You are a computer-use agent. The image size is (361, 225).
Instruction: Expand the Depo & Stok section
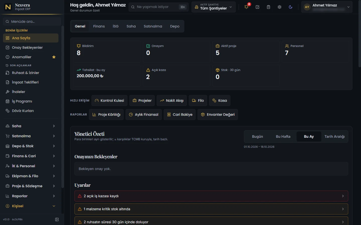(31, 146)
